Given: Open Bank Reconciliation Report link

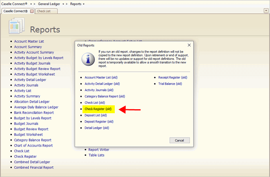Looking at the screenshot, I should pyautogui.click(x=34, y=113).
